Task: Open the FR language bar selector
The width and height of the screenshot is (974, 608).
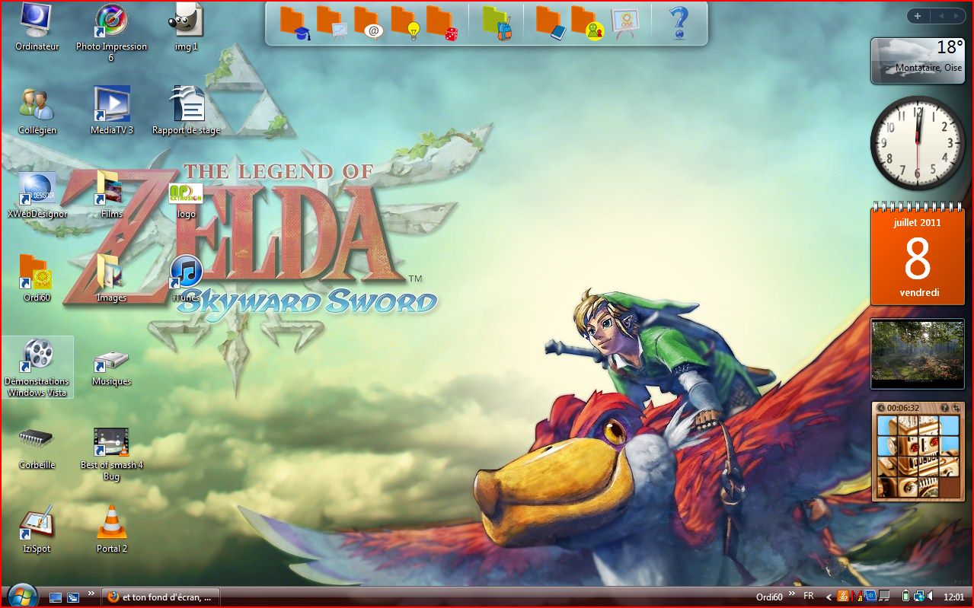Action: pos(809,596)
